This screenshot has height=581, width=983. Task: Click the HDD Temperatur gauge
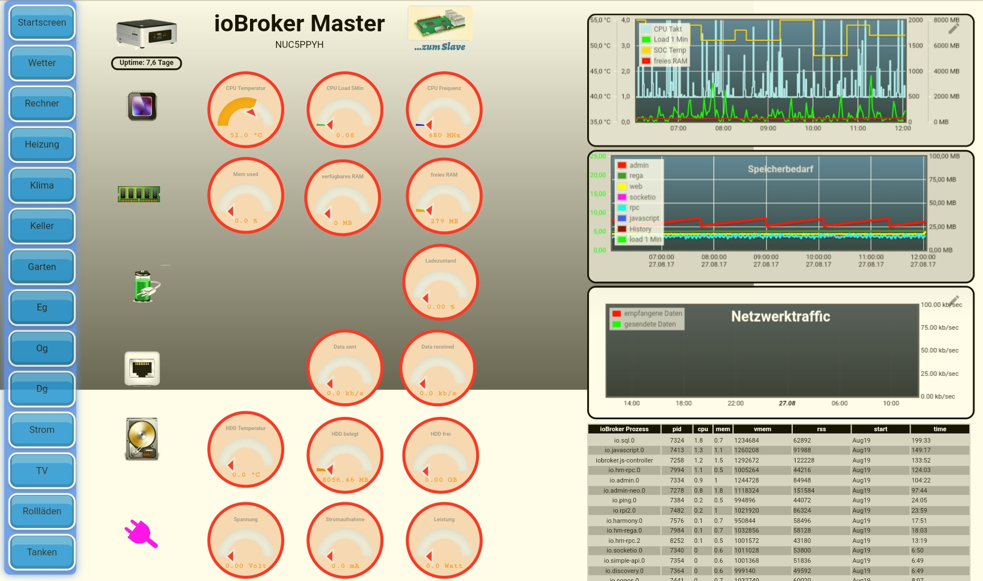[x=245, y=449]
